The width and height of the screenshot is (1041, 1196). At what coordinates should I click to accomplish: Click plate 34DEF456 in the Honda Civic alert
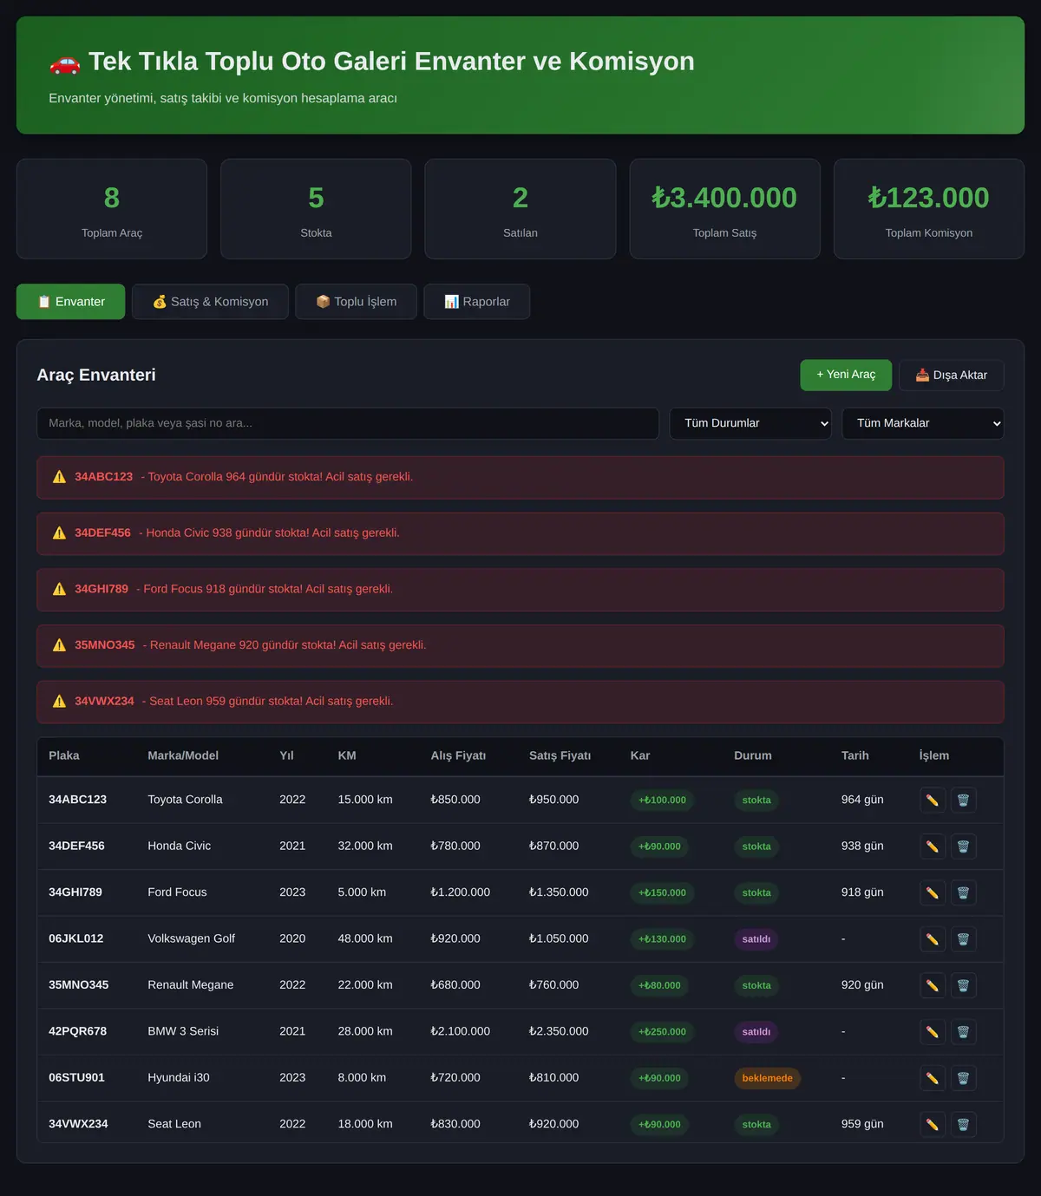tap(102, 533)
